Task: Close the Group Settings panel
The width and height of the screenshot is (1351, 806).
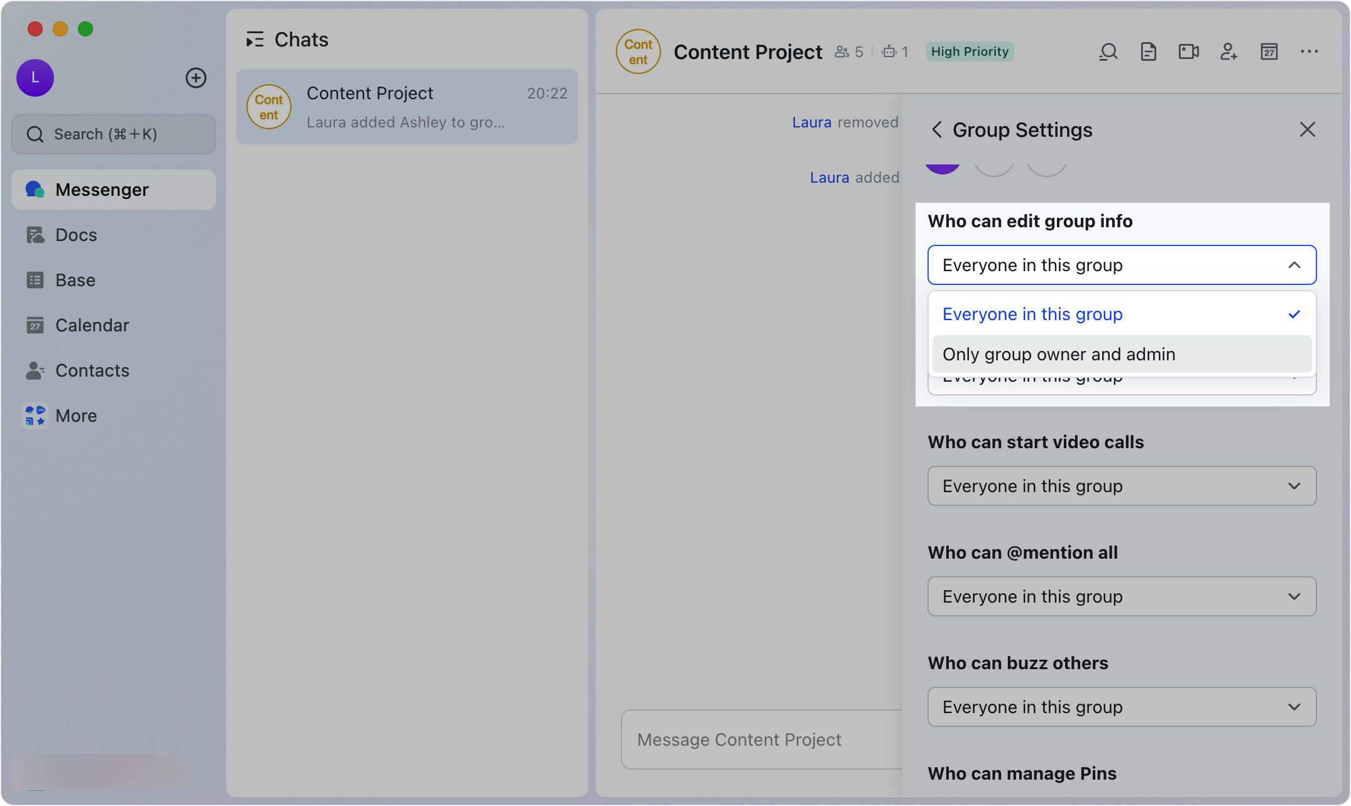Action: coord(1308,129)
